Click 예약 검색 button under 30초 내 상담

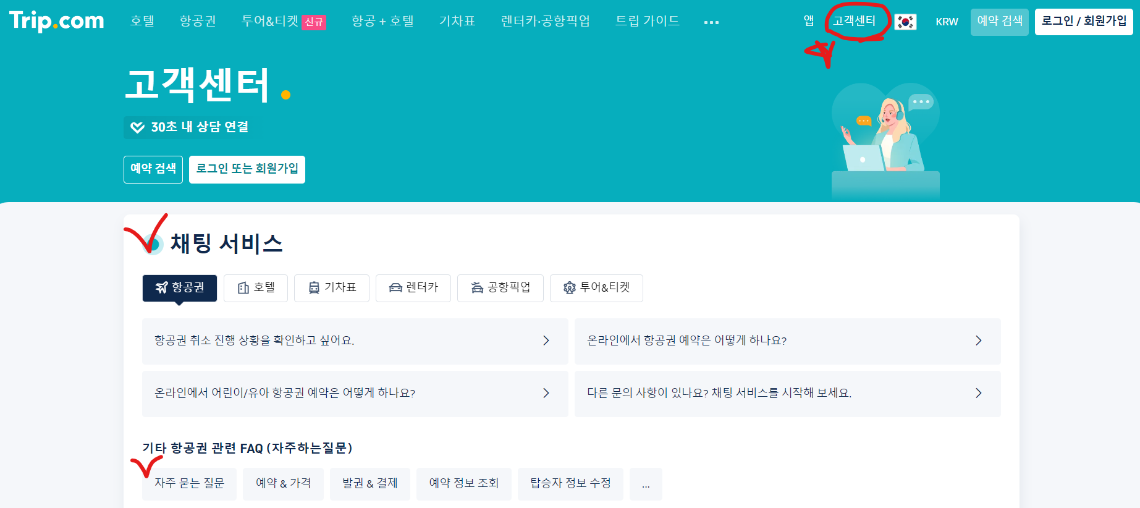153,169
